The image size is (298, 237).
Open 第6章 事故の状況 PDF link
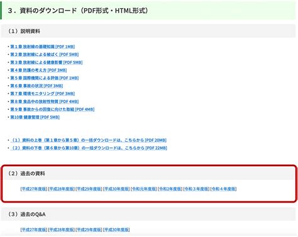(x=36, y=86)
